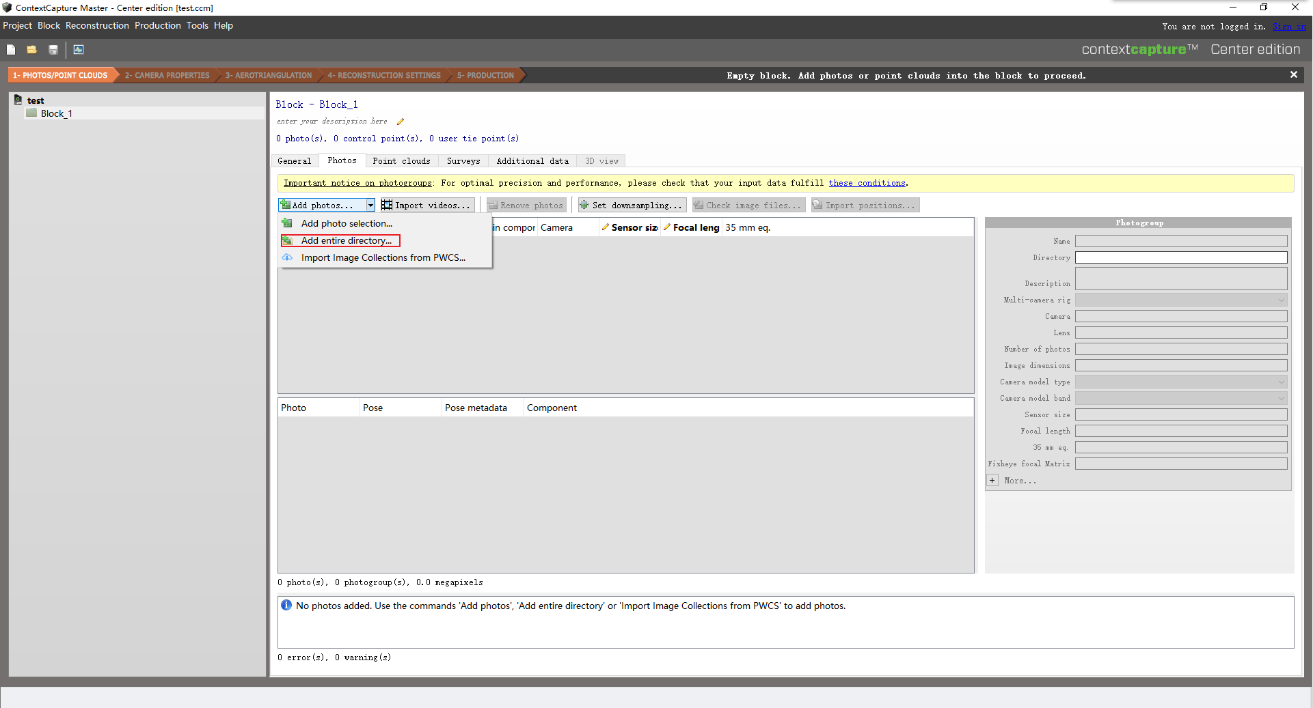Click the New project icon

(11, 50)
